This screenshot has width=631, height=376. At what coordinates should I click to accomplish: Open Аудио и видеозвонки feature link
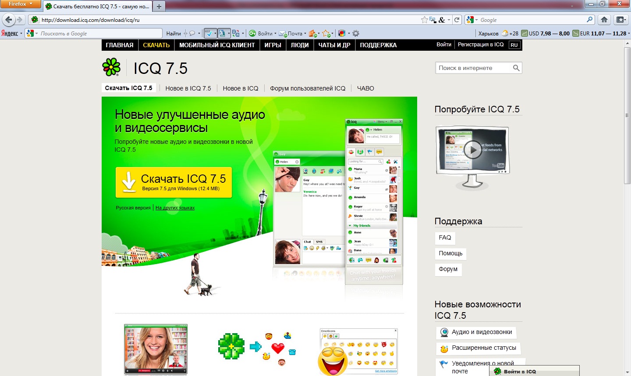[x=476, y=332]
